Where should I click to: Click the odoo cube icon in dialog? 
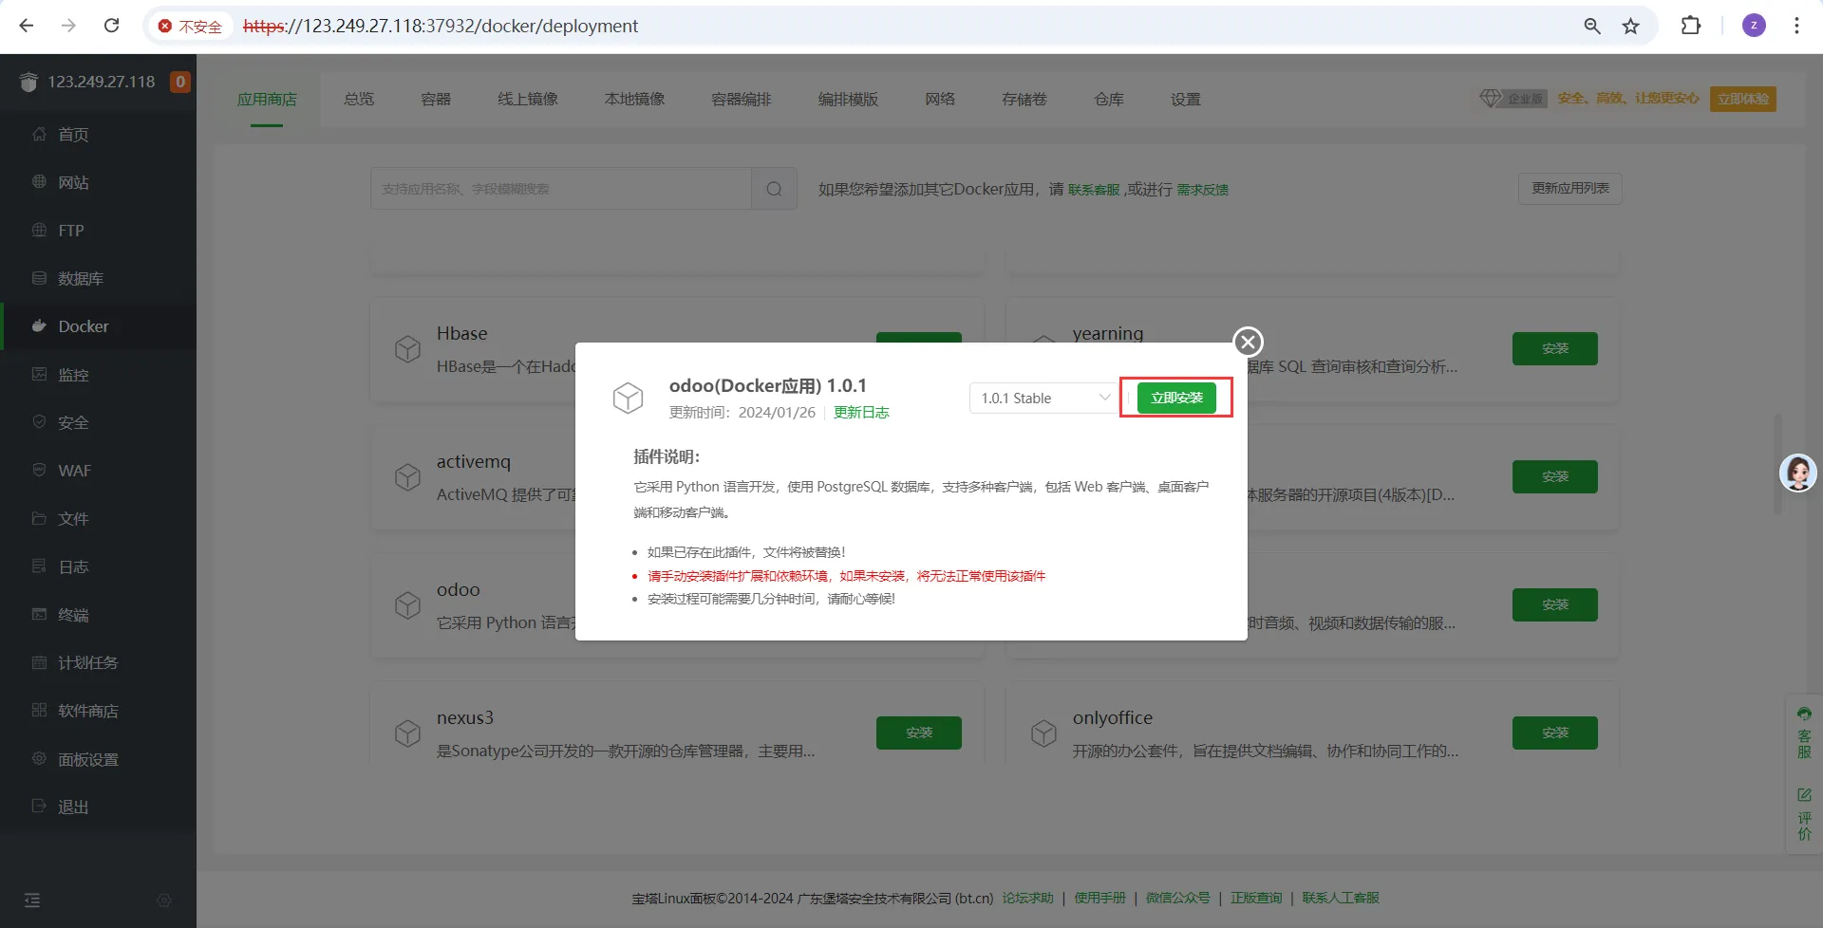tap(628, 398)
